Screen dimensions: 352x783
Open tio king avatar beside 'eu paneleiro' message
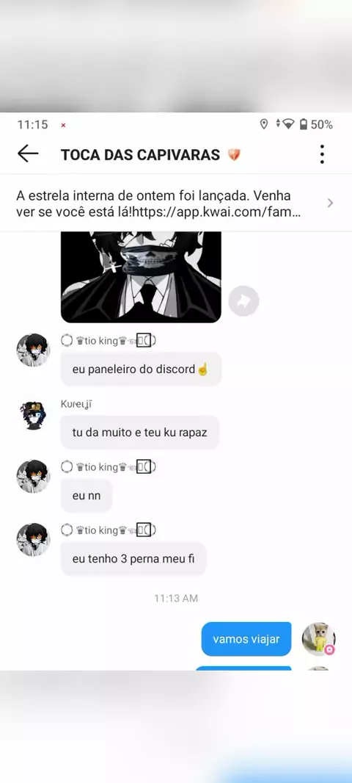[34, 350]
